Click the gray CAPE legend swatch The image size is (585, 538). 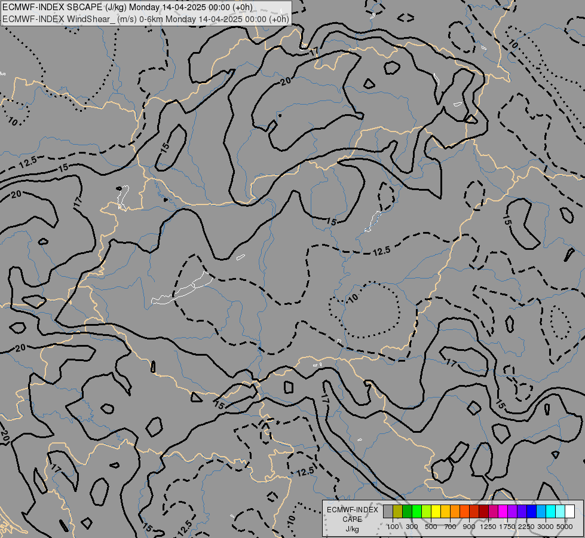(x=388, y=511)
